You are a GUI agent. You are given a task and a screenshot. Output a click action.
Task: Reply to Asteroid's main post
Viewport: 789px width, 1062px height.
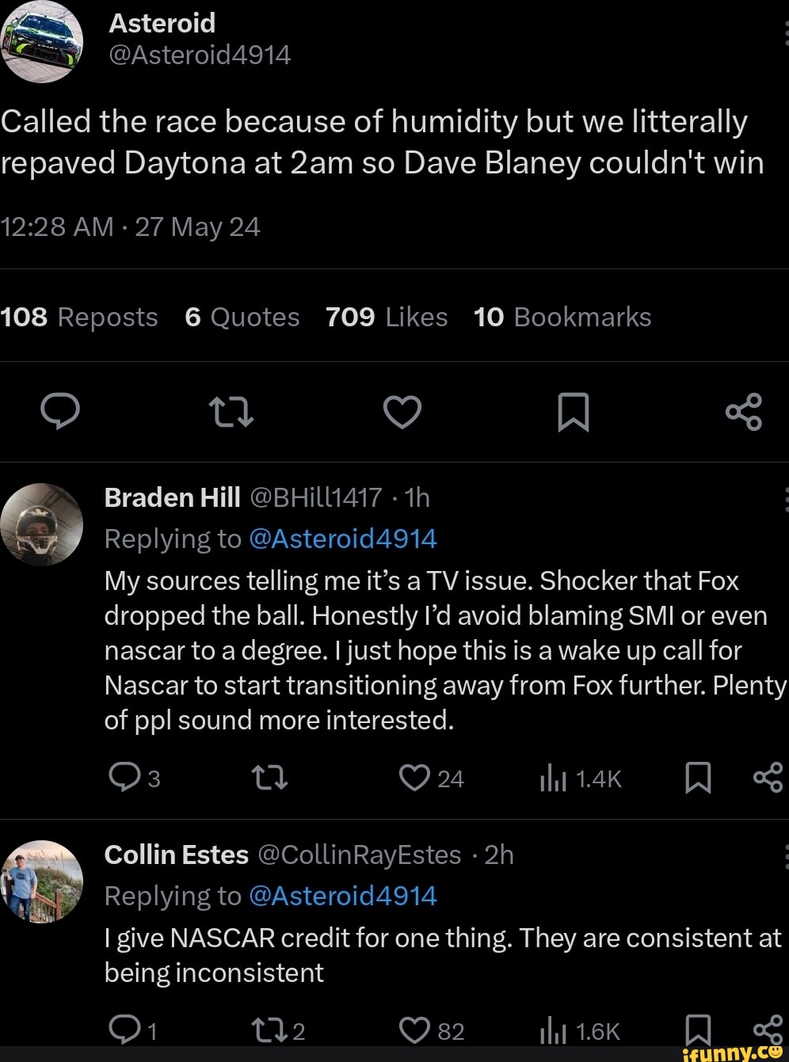tap(60, 412)
